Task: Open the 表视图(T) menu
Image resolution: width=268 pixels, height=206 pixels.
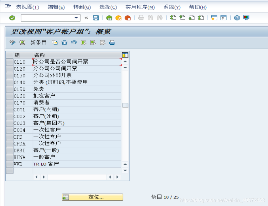Action: 28,7
